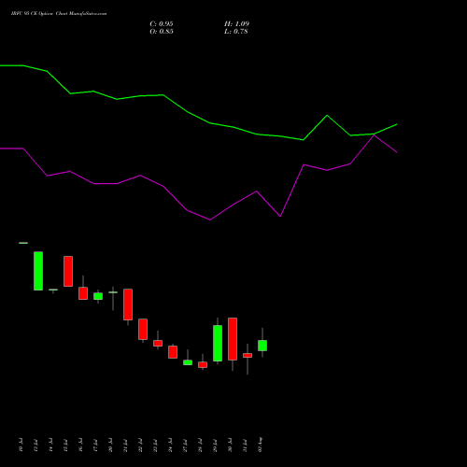Click the '31 Jul' date label
The image size is (467, 467).
246,446
